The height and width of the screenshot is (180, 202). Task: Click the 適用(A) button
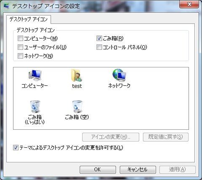(178, 170)
